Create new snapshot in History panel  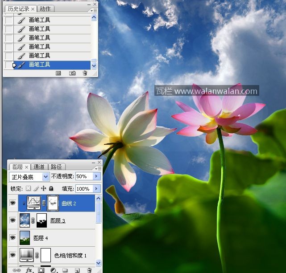[x=72, y=73]
